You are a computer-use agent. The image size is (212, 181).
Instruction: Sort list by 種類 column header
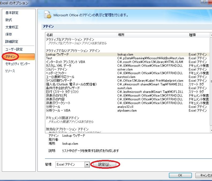point(199,35)
